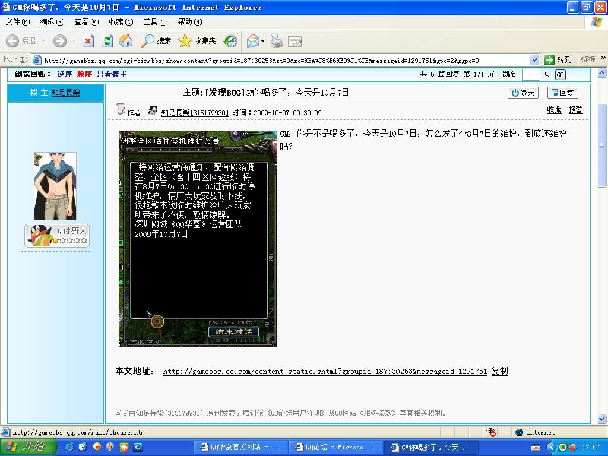
Task: Click the GM你喝多了 taskbar window button
Action: pyautogui.click(x=430, y=447)
